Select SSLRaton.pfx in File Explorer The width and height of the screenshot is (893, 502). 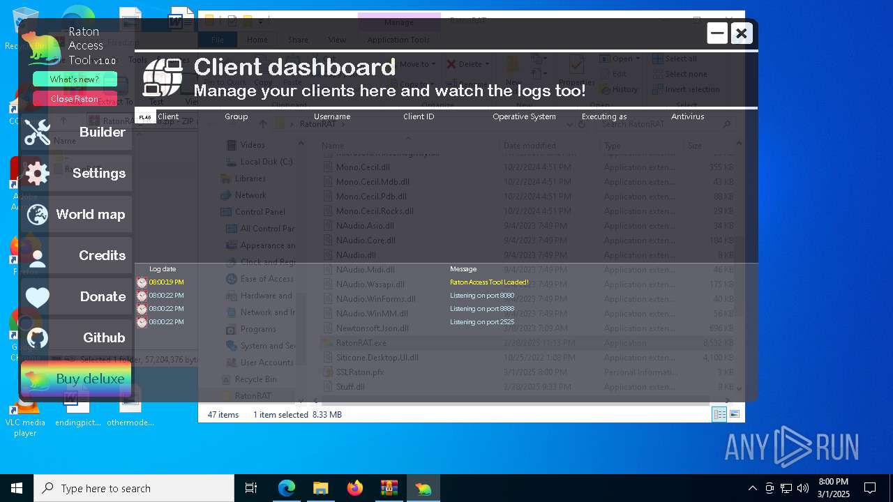point(360,372)
